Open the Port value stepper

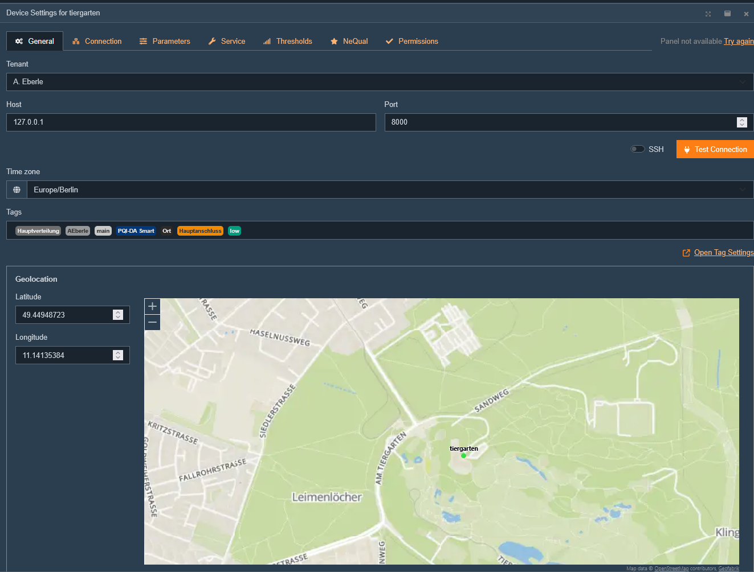click(x=741, y=122)
